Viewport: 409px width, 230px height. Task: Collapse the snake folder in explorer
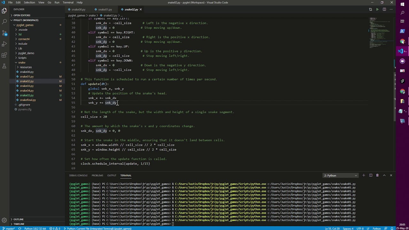pyautogui.click(x=22, y=63)
